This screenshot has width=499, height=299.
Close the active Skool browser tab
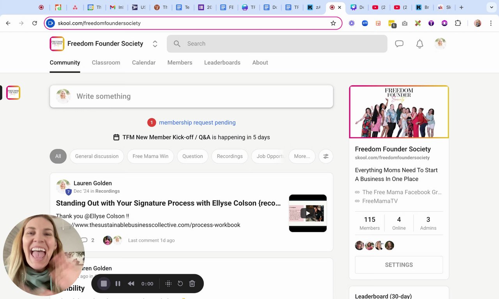[340, 7]
